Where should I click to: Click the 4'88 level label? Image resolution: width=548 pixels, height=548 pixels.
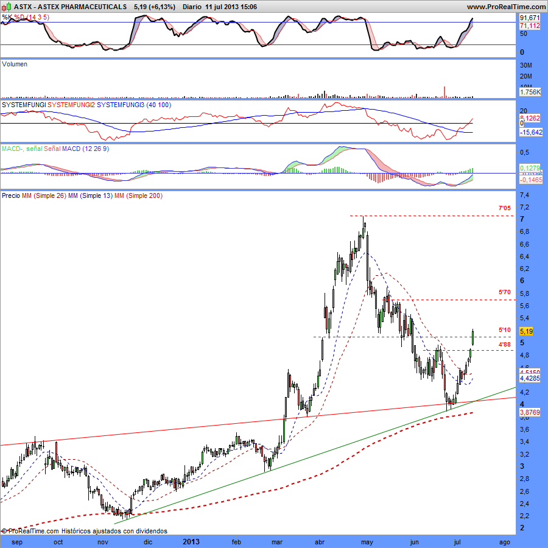pyautogui.click(x=504, y=345)
